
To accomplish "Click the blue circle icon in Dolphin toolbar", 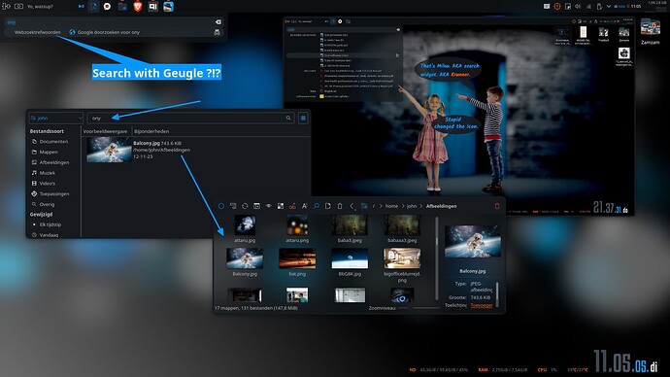I will click(221, 206).
